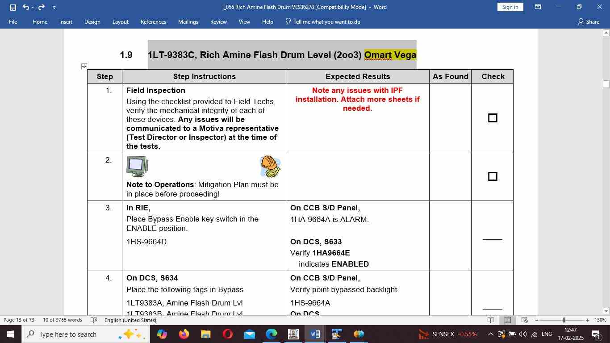Screen dimensions: 610x343
Task: Open the Windows Start menu
Action: point(10,334)
